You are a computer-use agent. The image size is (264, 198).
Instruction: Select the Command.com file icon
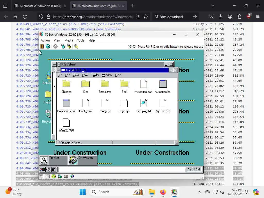pos(66,103)
